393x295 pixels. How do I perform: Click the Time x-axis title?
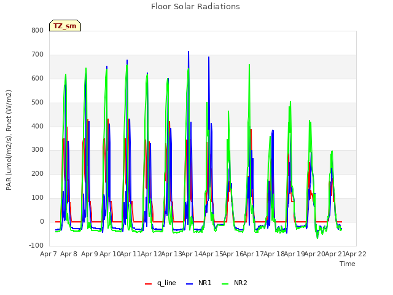pos(348,264)
